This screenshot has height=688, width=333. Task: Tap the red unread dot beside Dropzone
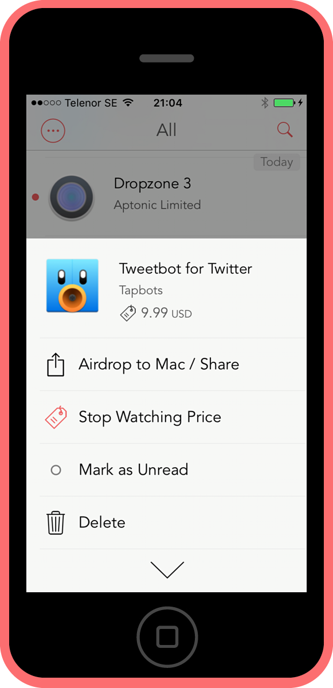pos(36,197)
